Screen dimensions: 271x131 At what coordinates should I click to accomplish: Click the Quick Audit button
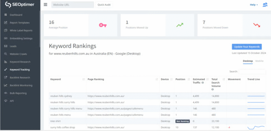(x=104, y=5)
